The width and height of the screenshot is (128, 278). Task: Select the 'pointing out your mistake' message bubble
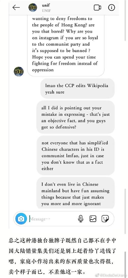76,117
